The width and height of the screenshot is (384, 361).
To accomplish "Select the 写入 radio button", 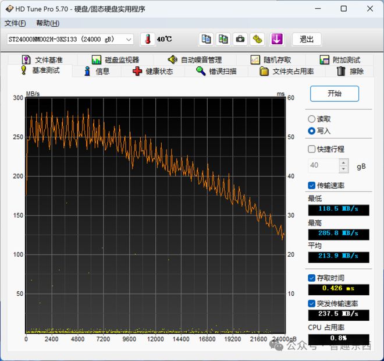I will [x=319, y=131].
